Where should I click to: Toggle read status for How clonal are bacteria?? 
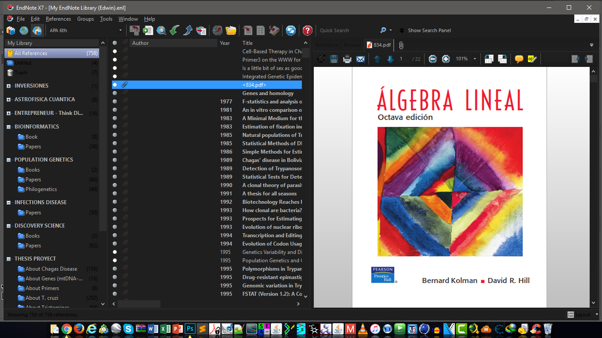115,210
